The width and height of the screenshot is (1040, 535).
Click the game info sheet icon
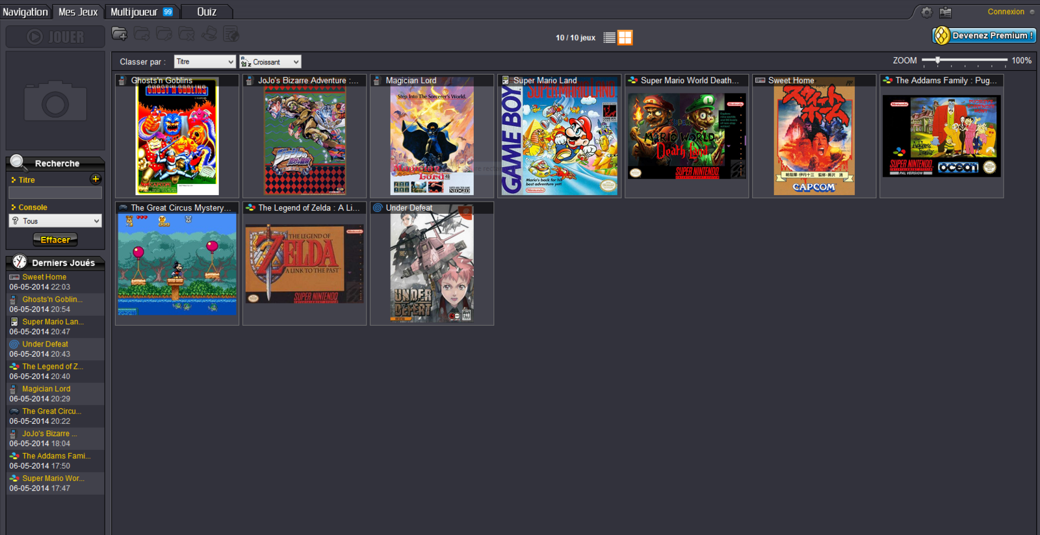point(231,33)
